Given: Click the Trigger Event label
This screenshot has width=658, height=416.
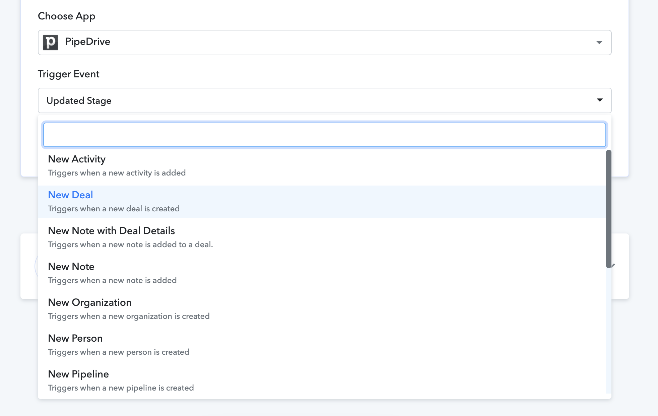Looking at the screenshot, I should pos(69,74).
